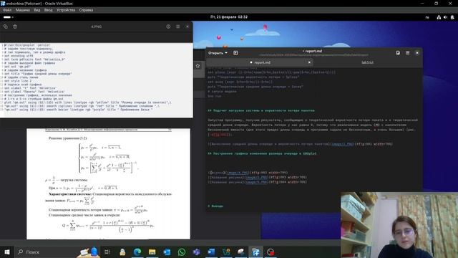Switch to the lab3.tcl tab
This screenshot has height=258, width=458.
(x=367, y=62)
